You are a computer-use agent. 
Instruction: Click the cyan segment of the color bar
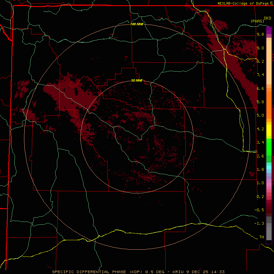(x=269, y=167)
